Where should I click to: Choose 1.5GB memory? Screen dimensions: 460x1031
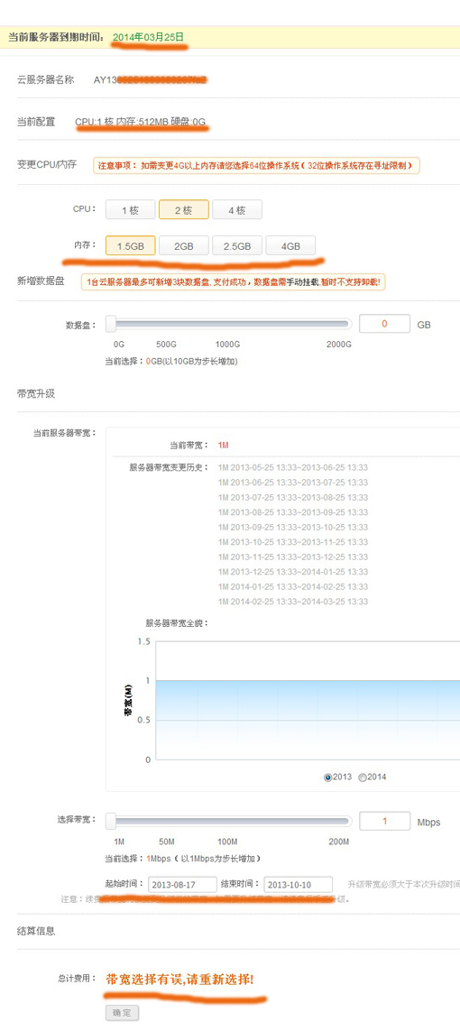(x=130, y=246)
